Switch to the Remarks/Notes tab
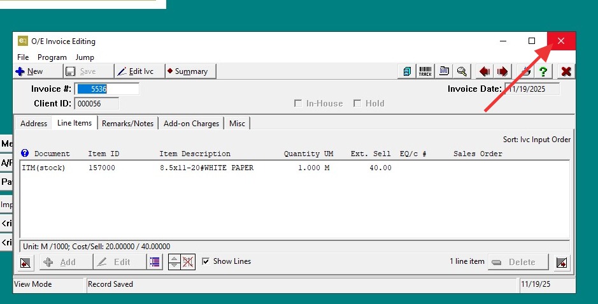The image size is (598, 304). pyautogui.click(x=127, y=124)
